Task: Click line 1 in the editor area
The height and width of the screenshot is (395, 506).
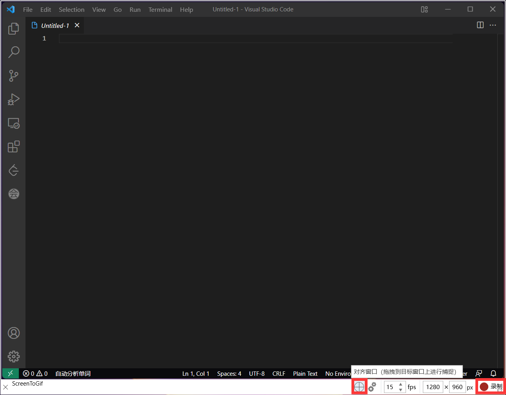Action: [x=256, y=38]
